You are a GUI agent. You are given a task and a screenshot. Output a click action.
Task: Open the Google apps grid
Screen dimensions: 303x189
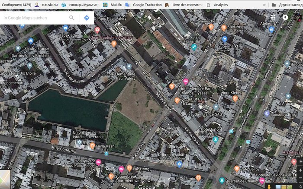click(x=273, y=17)
